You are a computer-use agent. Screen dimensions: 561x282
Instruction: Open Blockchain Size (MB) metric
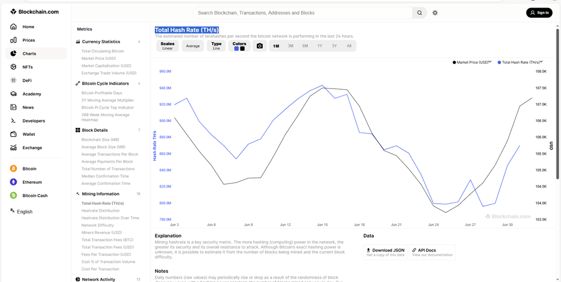click(x=100, y=140)
